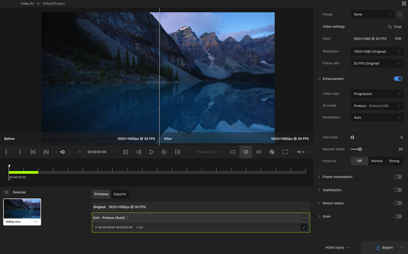Click Edit next to Input resolution

(x=398, y=38)
